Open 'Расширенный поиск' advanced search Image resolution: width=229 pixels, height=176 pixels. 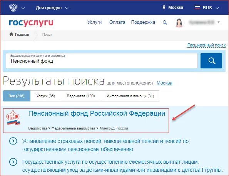tap(206, 45)
